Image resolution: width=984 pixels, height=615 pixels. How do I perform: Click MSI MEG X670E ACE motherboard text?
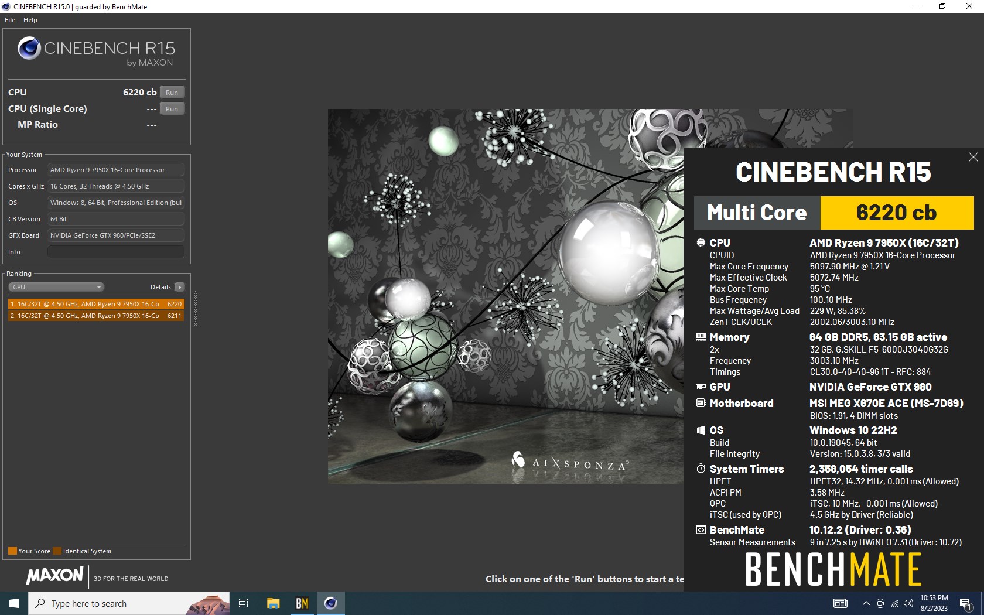click(886, 403)
